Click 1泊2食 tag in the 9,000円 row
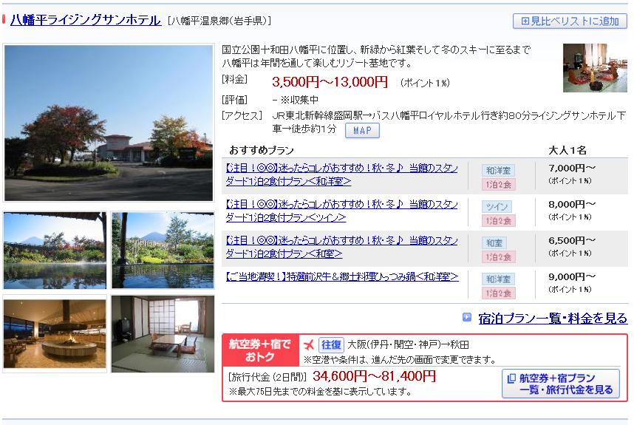 tap(498, 293)
